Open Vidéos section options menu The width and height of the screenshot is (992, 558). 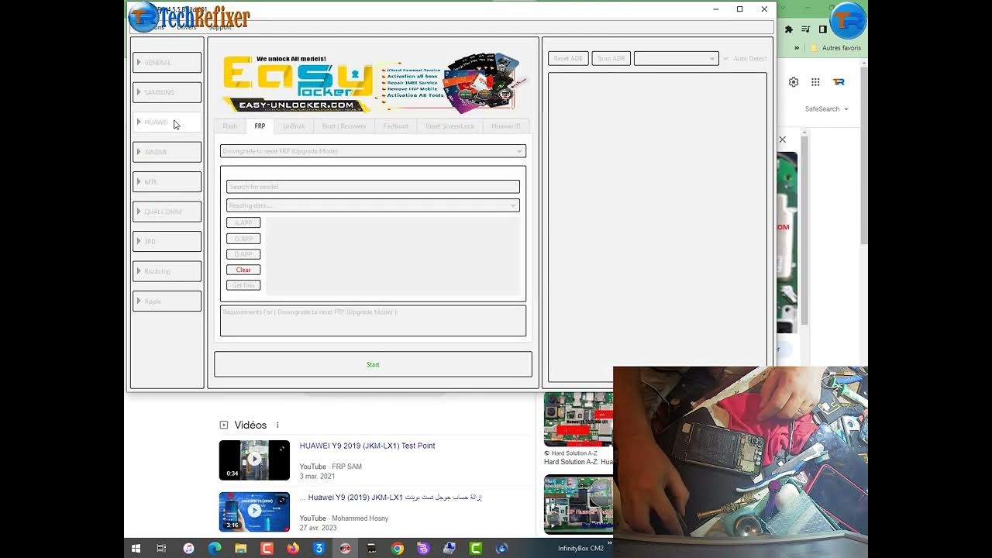click(277, 425)
